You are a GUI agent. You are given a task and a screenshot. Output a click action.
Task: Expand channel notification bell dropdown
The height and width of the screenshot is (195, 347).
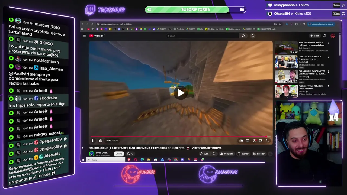click(130, 154)
